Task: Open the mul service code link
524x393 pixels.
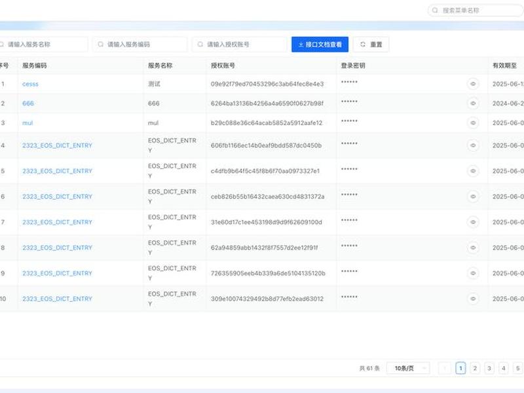Action: coord(28,123)
